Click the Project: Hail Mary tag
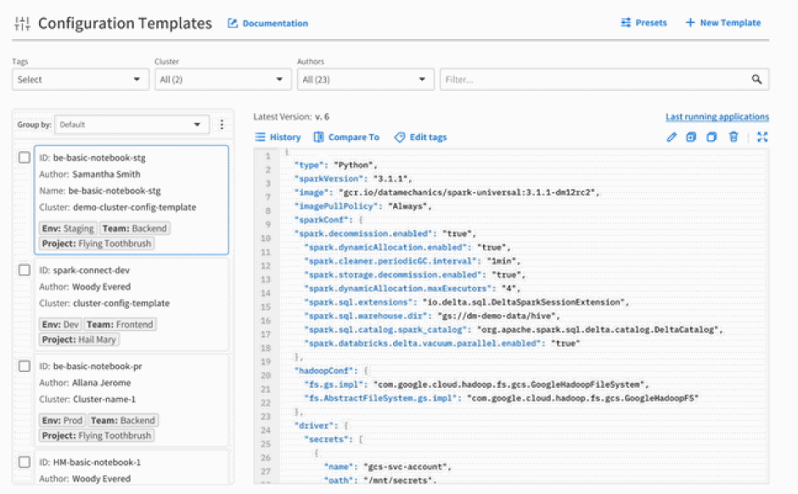 pyautogui.click(x=79, y=340)
